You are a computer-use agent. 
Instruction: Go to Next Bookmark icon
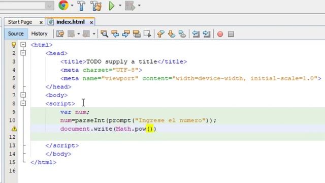[x=172, y=34]
